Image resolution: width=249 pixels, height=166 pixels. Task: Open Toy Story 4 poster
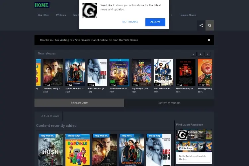tap(141, 72)
